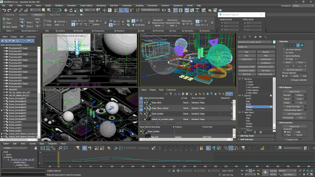Open the Create tab plus icon
This screenshot has width=315, height=177.
(x=239, y=37)
